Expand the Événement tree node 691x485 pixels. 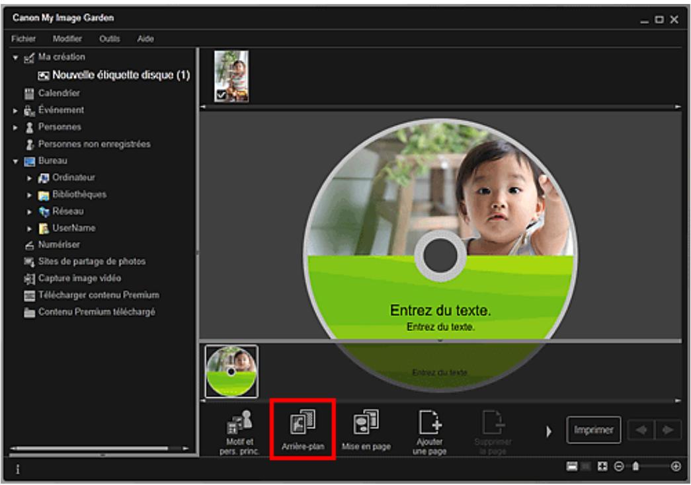[15, 110]
